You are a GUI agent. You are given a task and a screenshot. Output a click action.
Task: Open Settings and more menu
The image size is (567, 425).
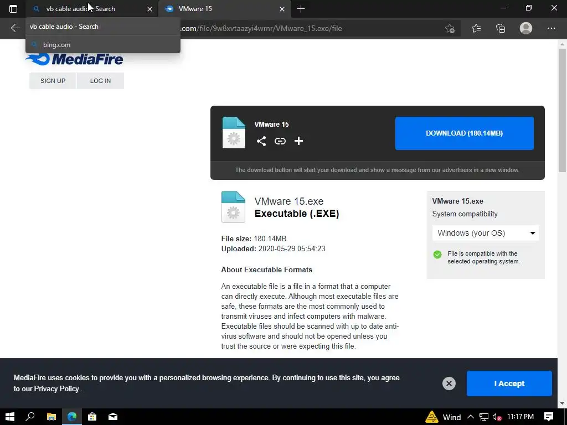(x=551, y=28)
